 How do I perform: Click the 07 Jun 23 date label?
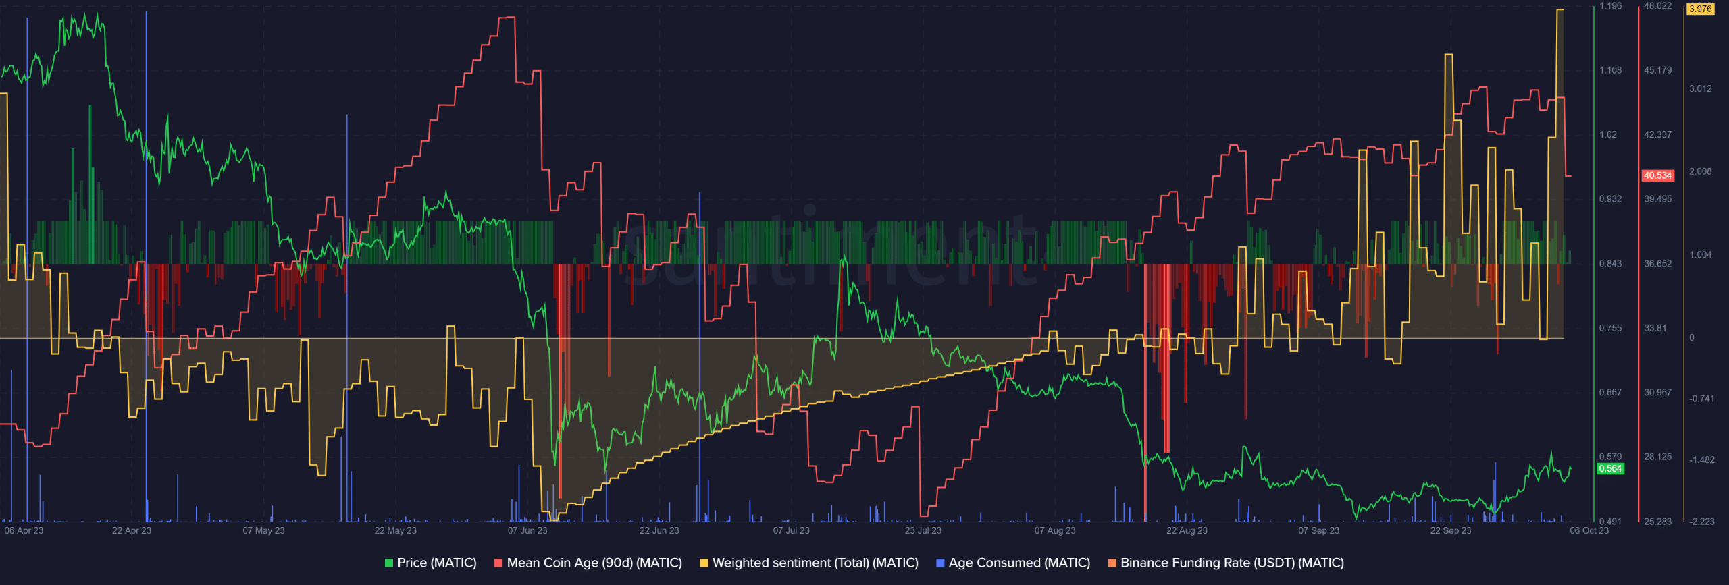pyautogui.click(x=527, y=530)
